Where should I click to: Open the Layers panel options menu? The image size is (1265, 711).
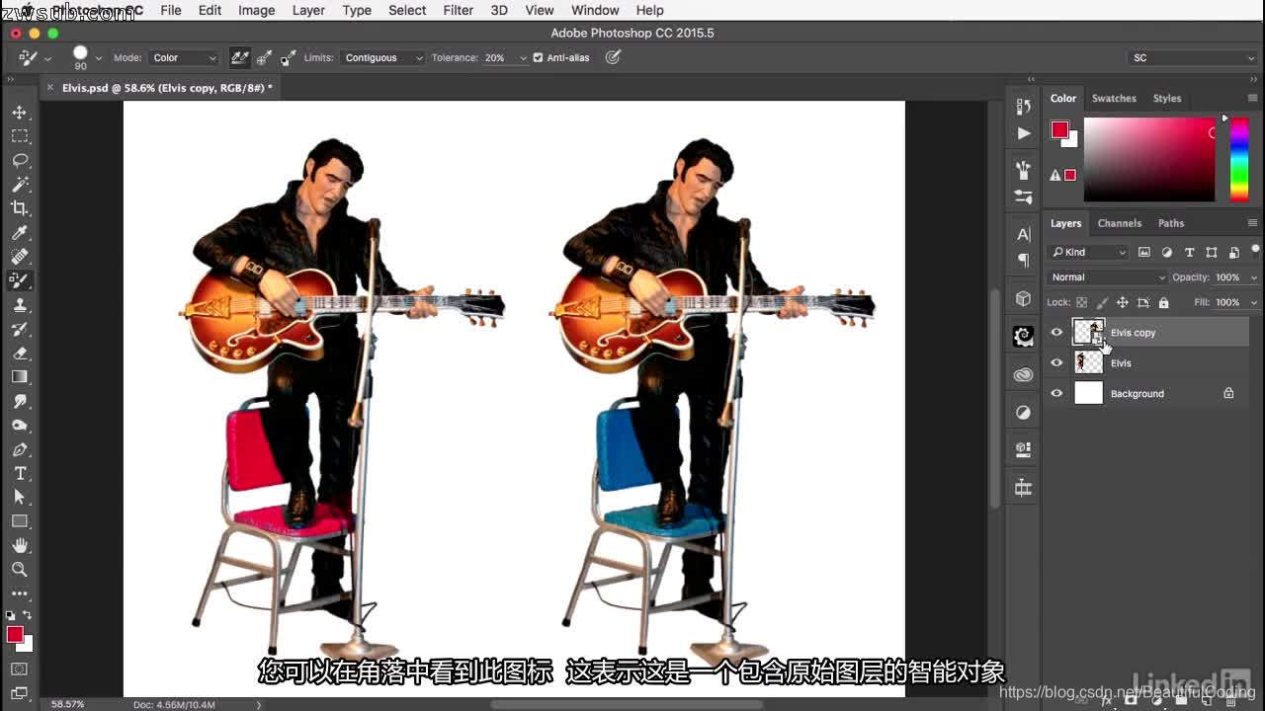point(1252,223)
